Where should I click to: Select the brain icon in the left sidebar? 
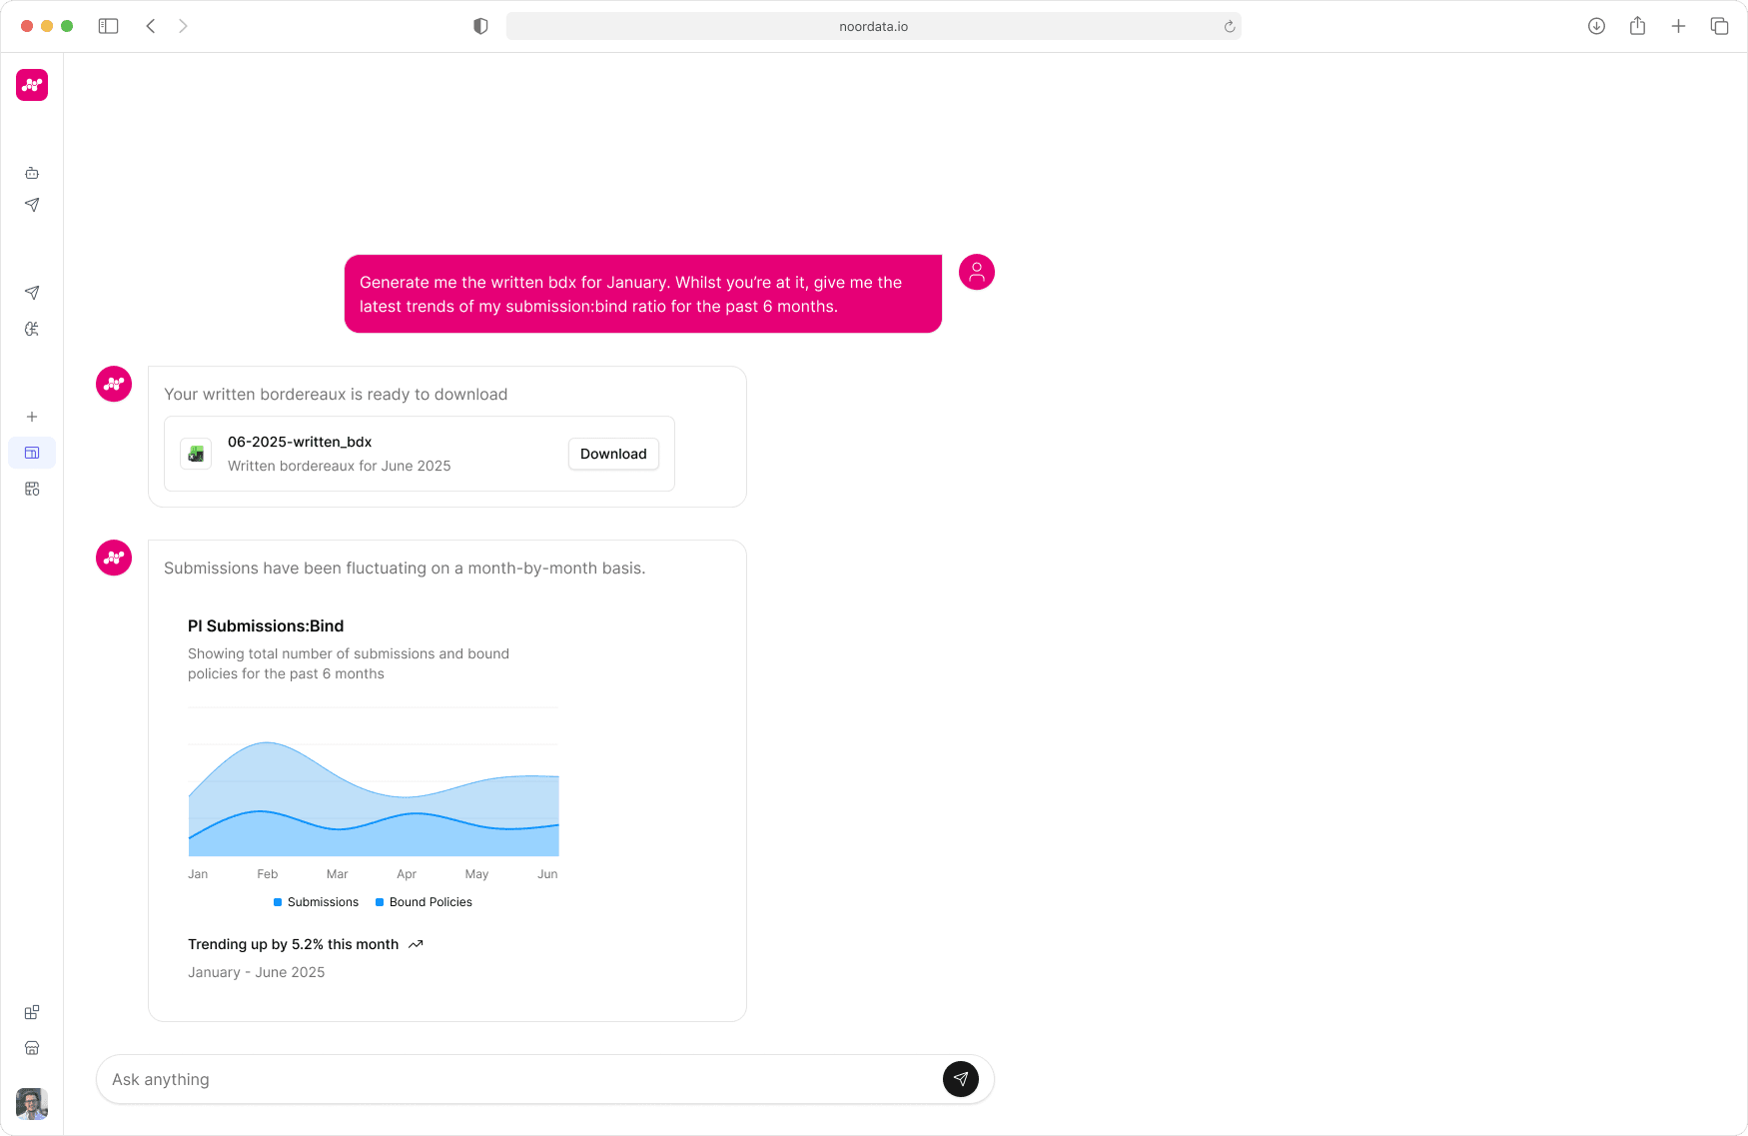tap(32, 329)
